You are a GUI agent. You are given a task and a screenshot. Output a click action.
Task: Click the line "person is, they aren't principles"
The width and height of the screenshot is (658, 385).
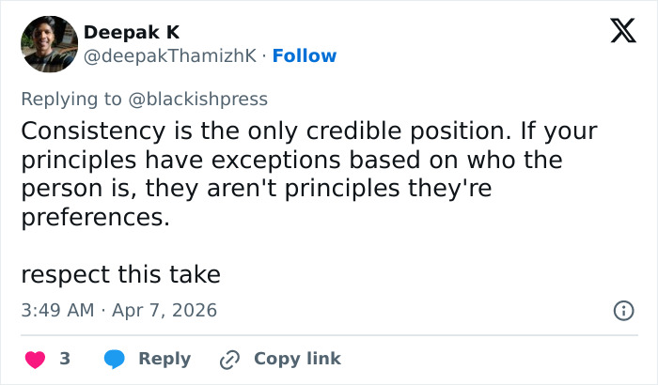click(x=256, y=189)
